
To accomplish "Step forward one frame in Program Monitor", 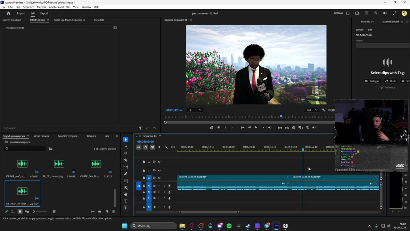I will (x=263, y=127).
